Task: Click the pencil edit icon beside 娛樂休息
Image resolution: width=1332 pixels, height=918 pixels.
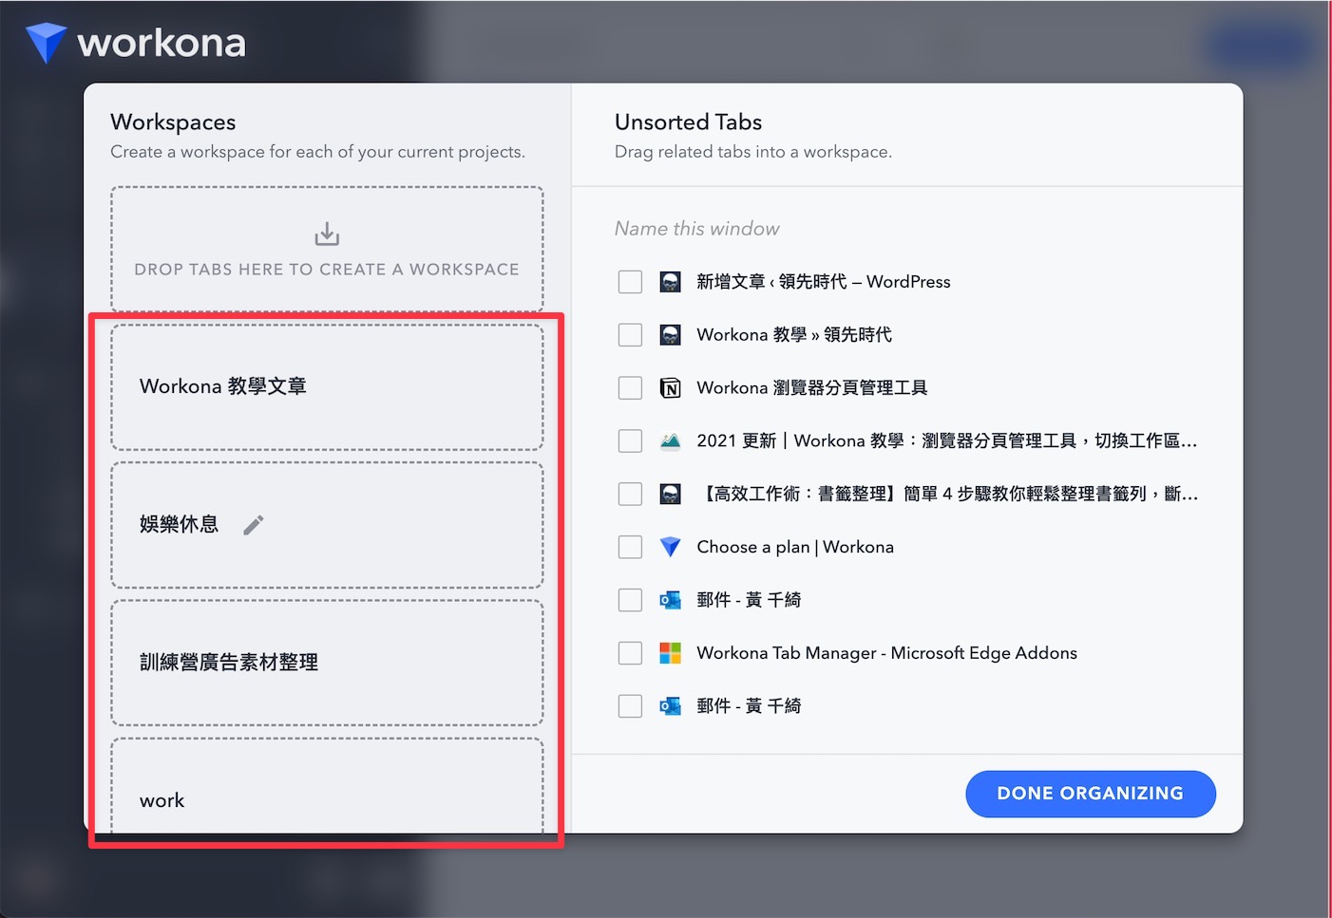Action: pos(254,525)
